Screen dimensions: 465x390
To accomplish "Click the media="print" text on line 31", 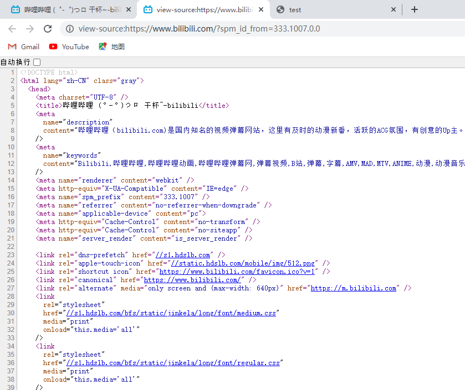I will (x=68, y=321).
